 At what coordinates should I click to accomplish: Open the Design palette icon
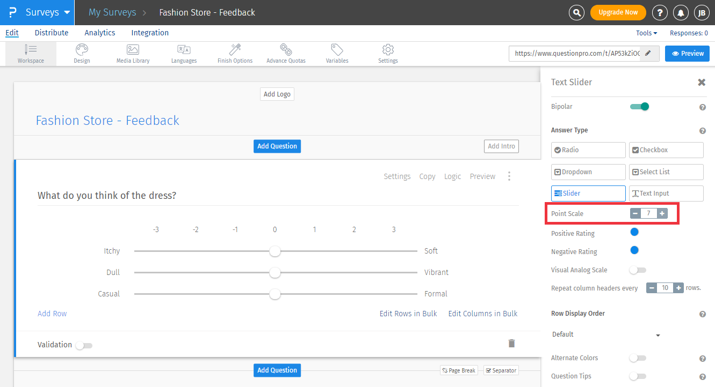click(x=82, y=50)
